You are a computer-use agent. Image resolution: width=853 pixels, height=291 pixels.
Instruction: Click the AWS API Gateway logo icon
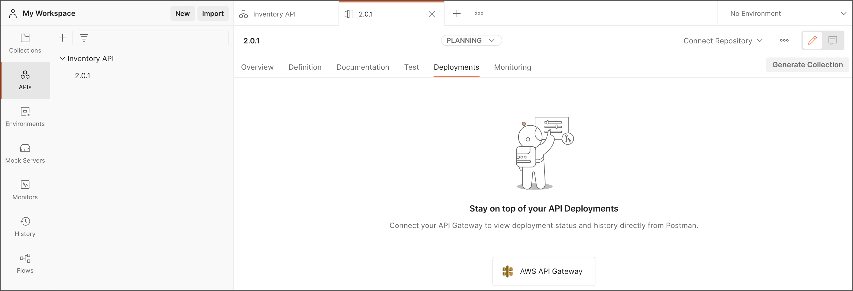[x=507, y=271]
